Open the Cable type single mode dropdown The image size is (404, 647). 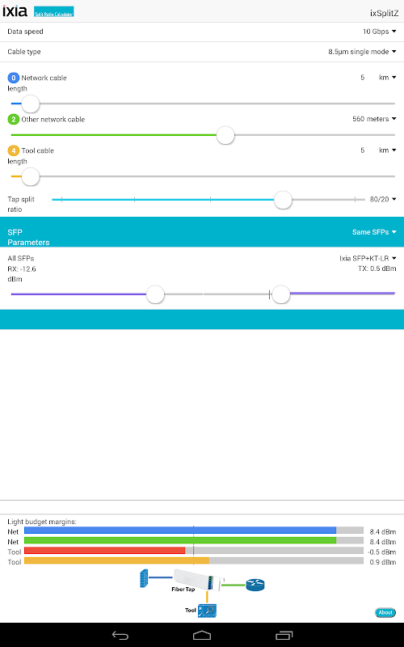[x=362, y=52]
